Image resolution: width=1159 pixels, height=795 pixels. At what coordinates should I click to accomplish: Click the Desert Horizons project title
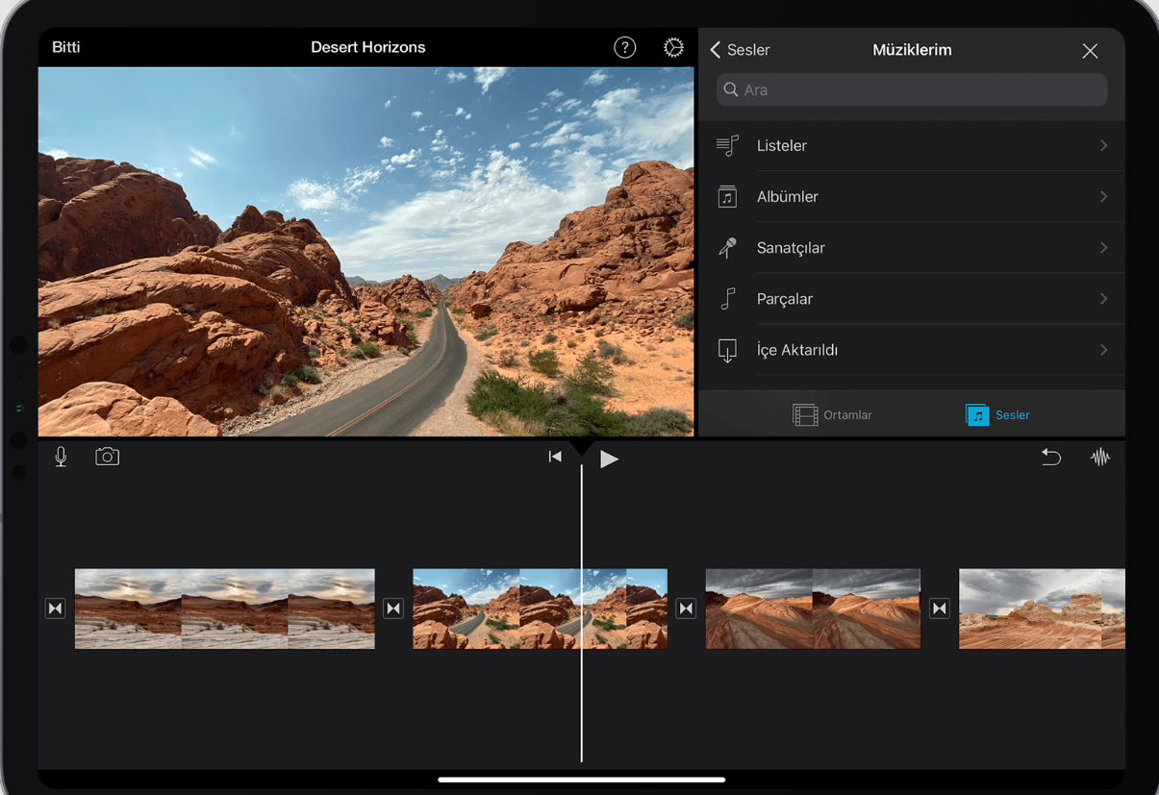click(x=367, y=47)
